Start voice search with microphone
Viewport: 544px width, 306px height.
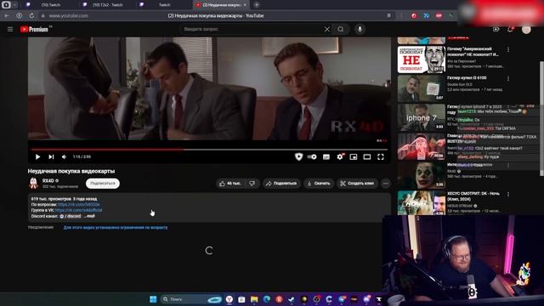coord(360,30)
